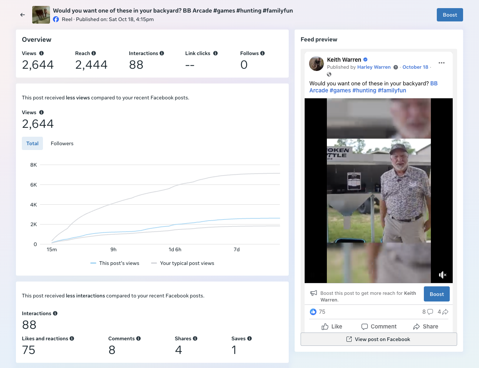
Task: Click info icon beside Likes and reactions
Action: [72, 338]
